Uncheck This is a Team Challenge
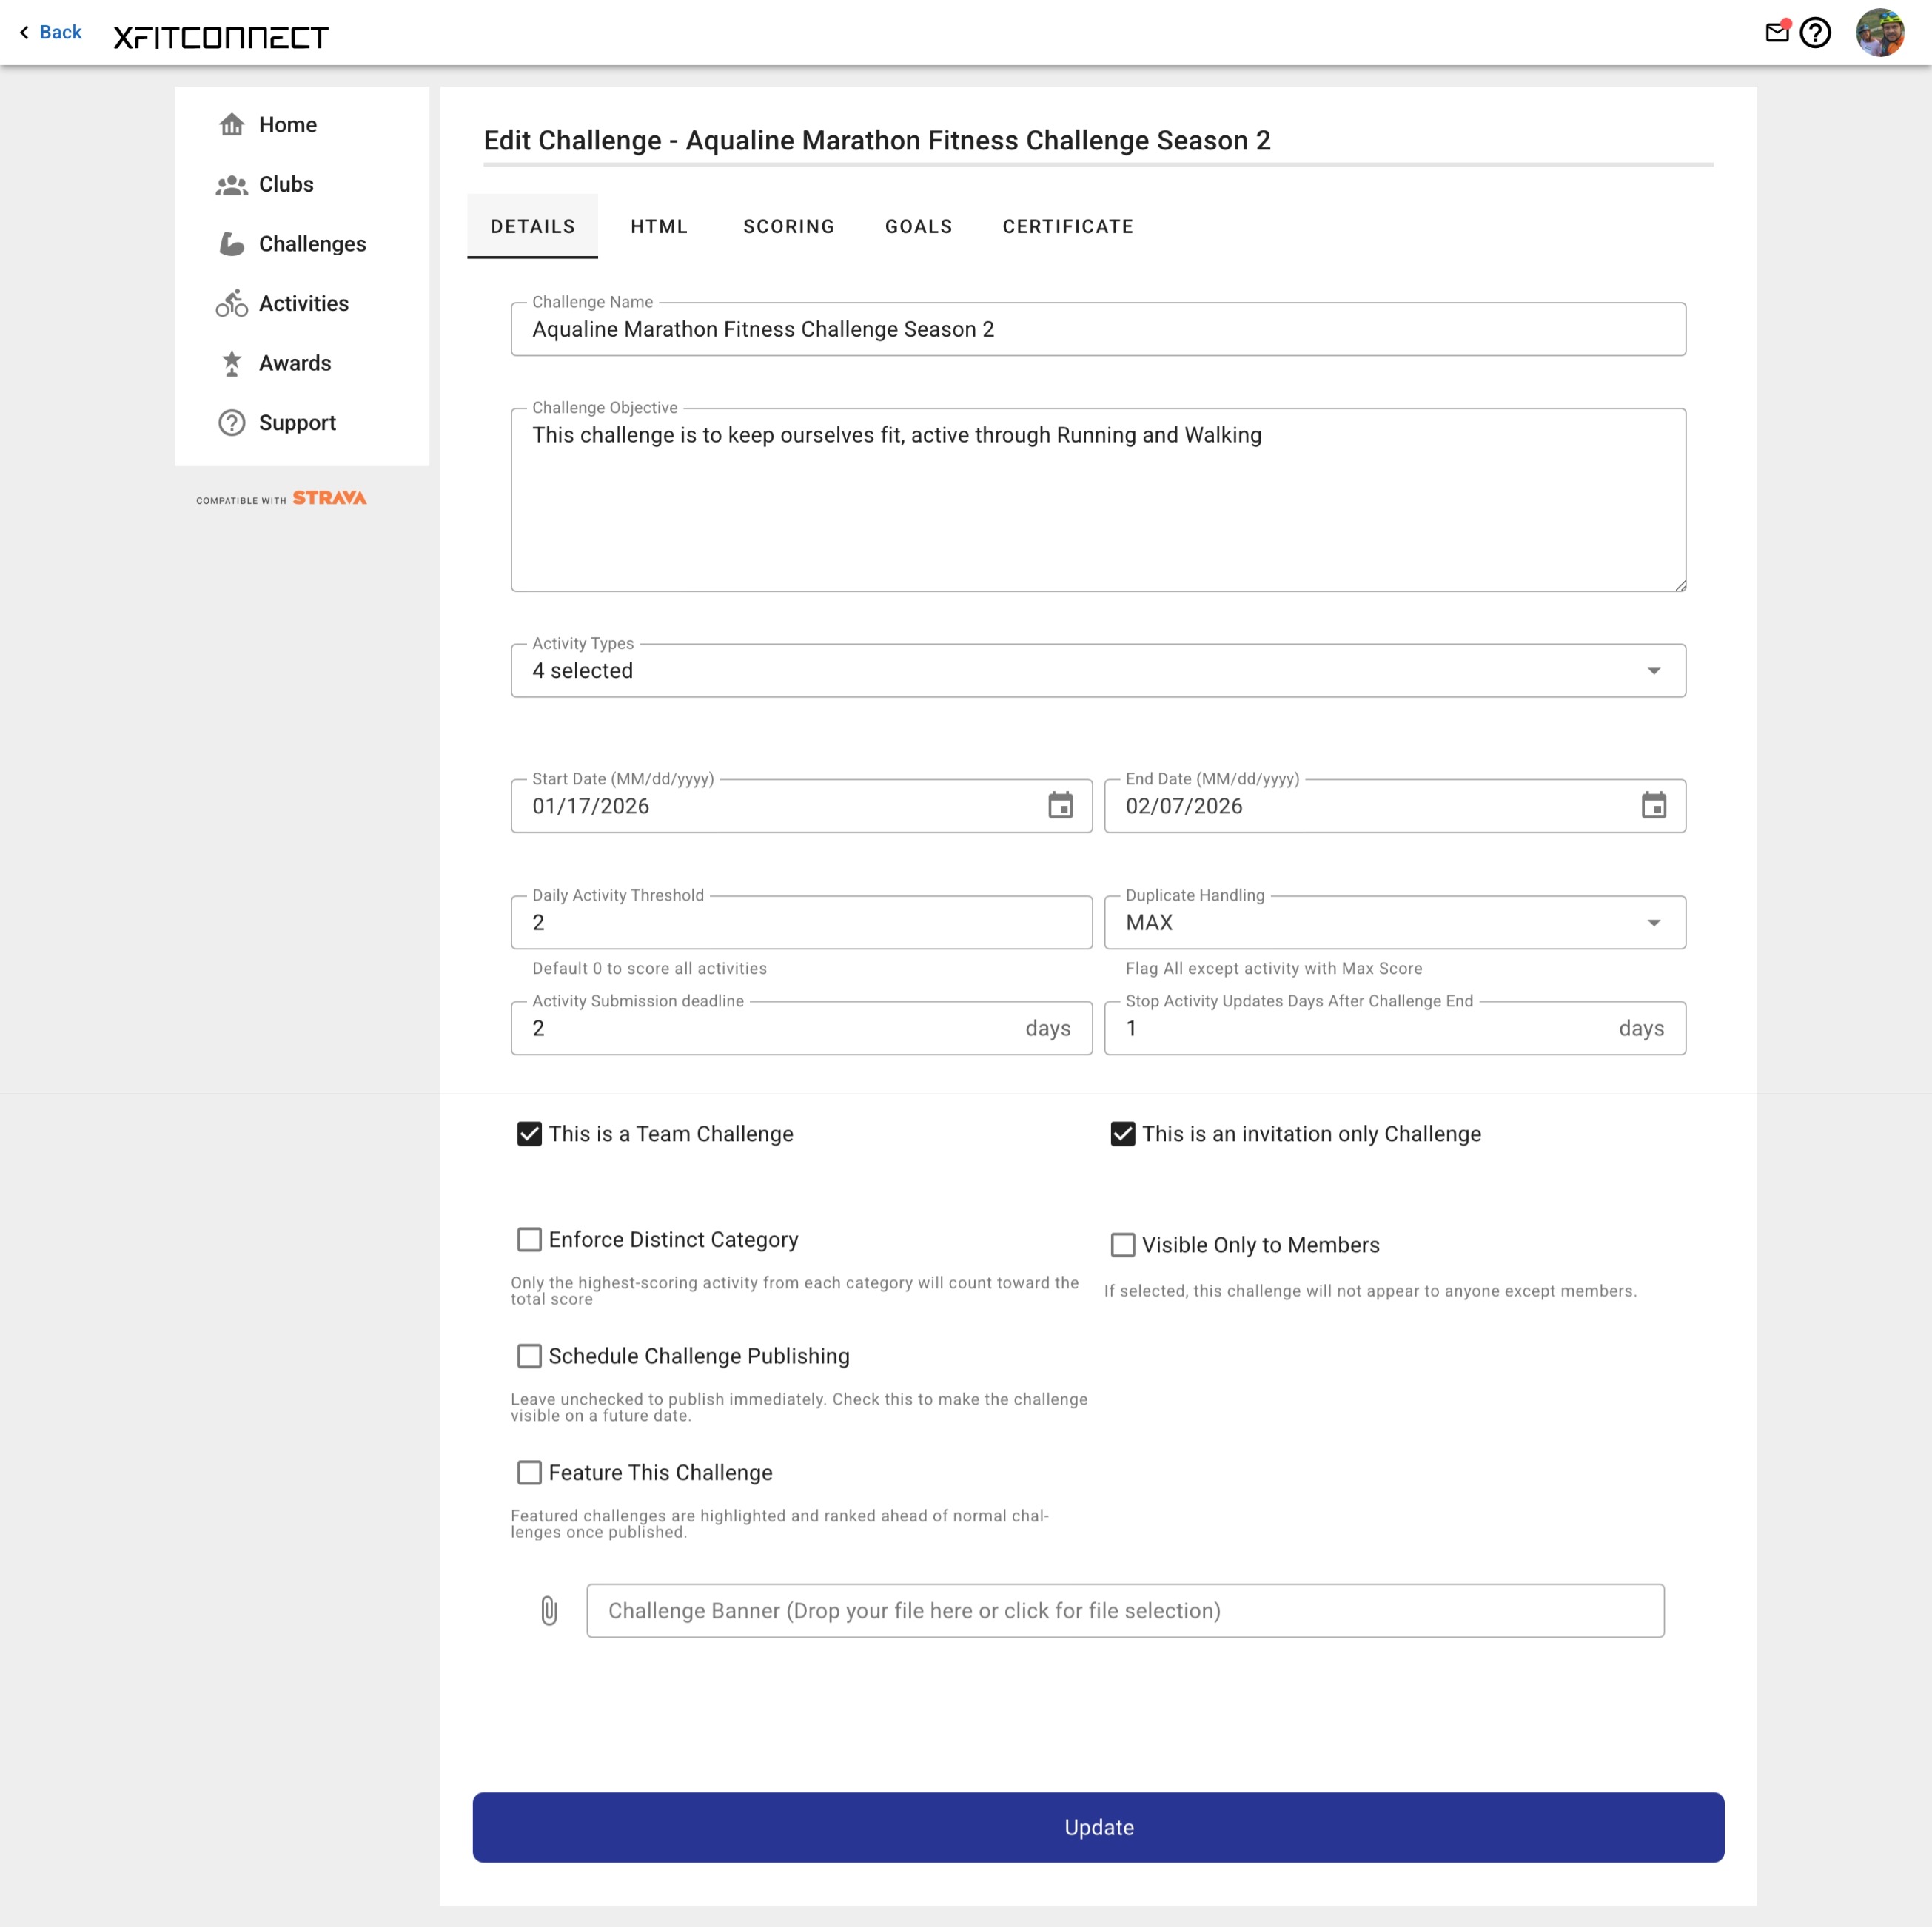Viewport: 1932px width, 1927px height. tap(529, 1134)
